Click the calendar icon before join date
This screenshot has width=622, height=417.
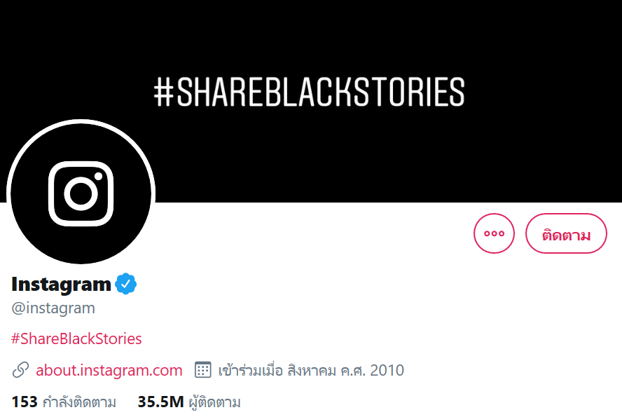coord(202,370)
